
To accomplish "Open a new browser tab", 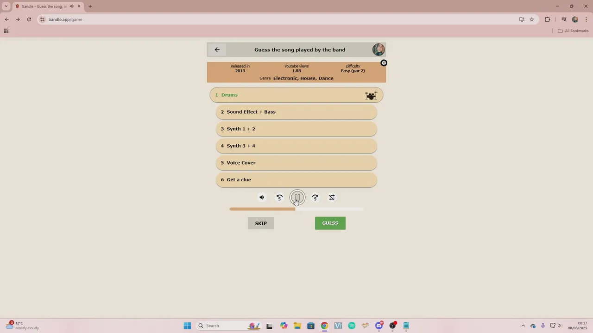I will point(90,6).
